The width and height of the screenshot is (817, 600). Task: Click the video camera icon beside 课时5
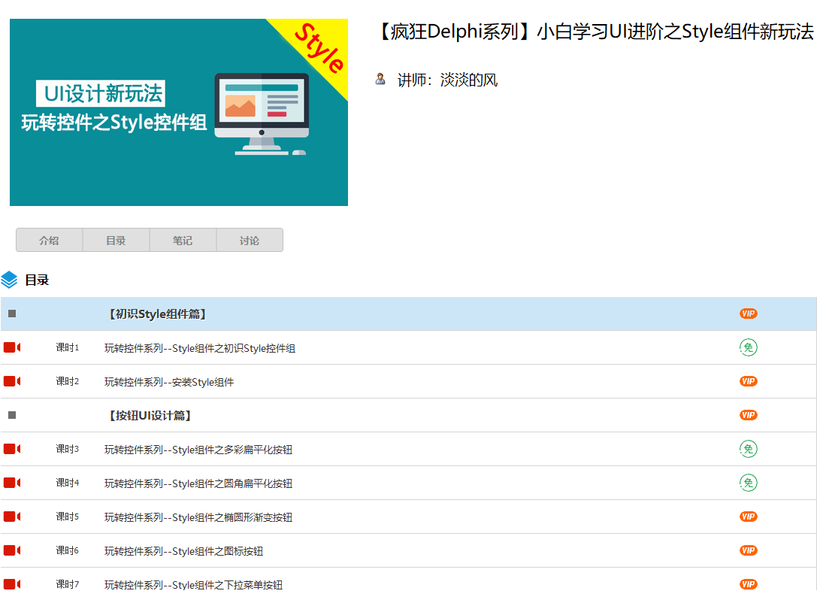[x=11, y=517]
